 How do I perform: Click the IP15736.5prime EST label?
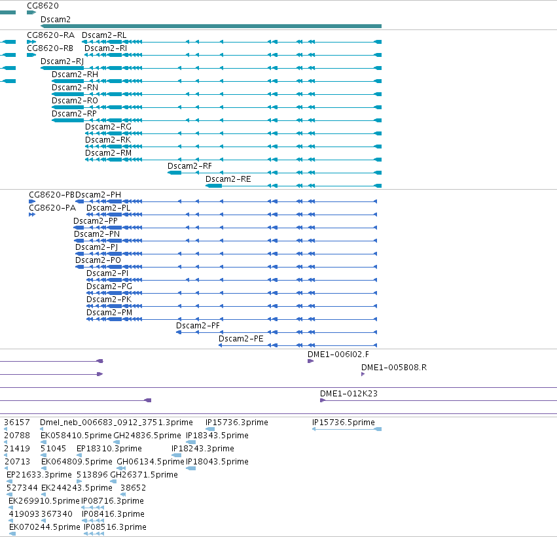(344, 423)
